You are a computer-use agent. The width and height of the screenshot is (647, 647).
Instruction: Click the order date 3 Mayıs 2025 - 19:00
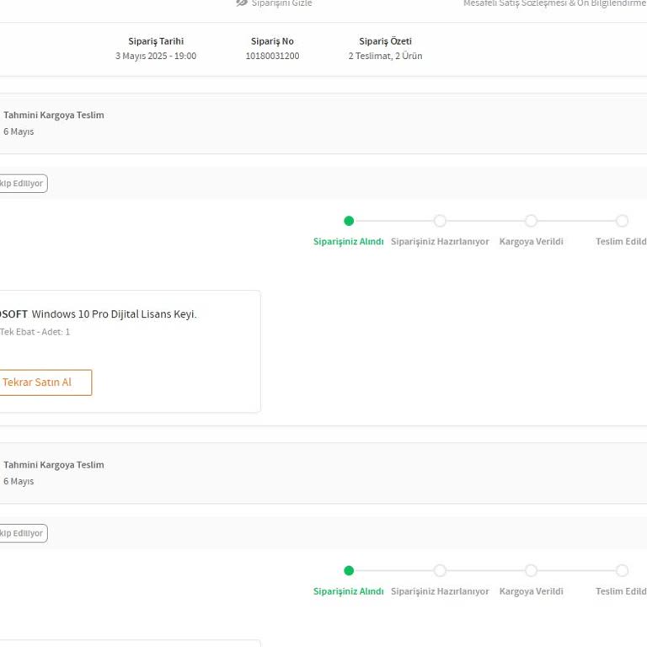click(x=156, y=56)
